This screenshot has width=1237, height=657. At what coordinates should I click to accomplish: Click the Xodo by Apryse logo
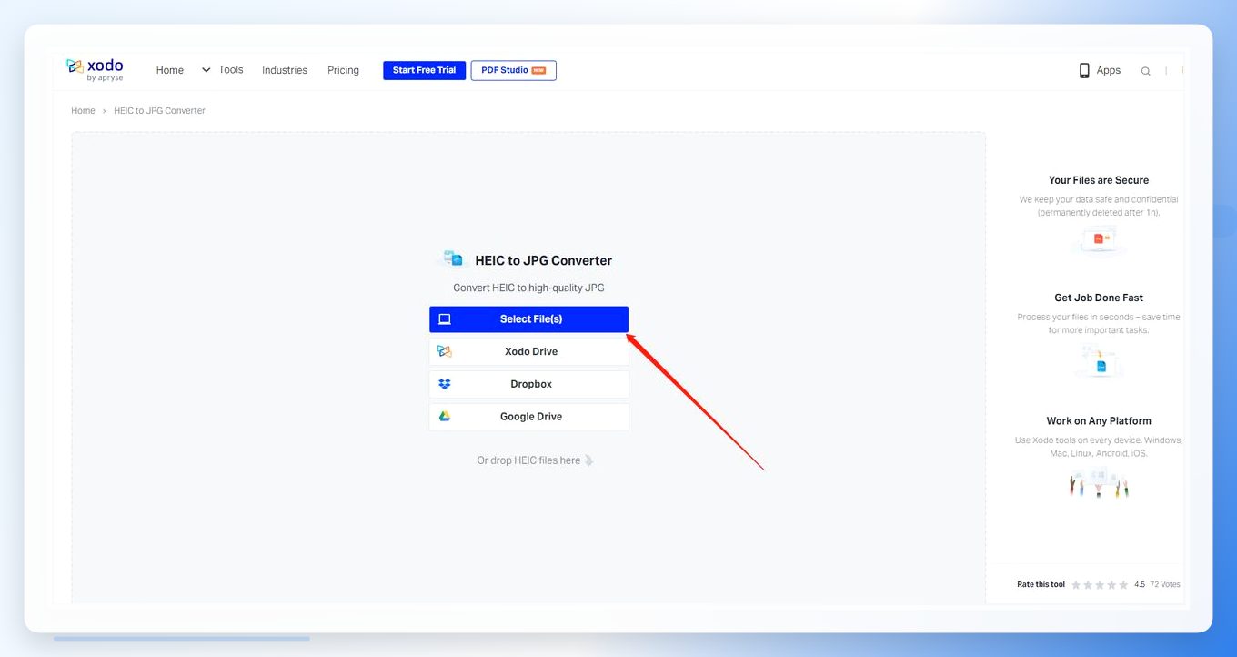coord(95,69)
